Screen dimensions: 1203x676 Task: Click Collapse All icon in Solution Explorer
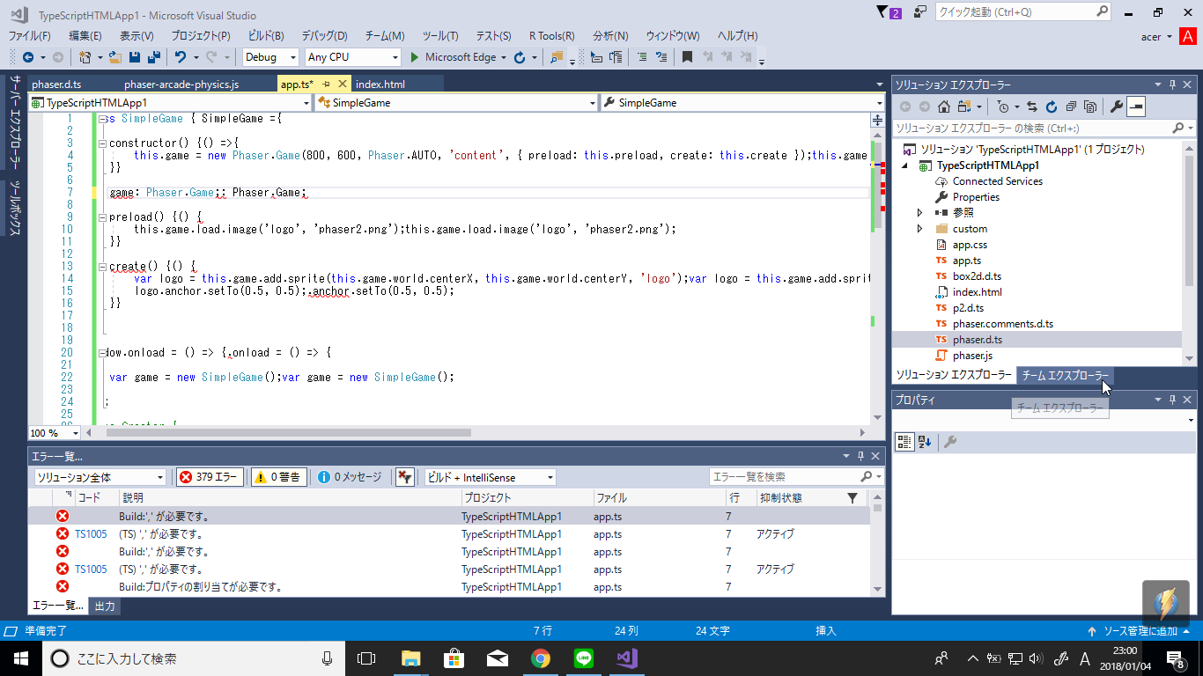pos(1071,107)
